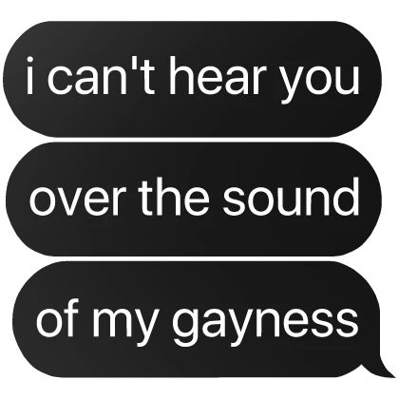Select the "i can't hear you" message bubble
This screenshot has height=399, width=399.
coord(192,79)
